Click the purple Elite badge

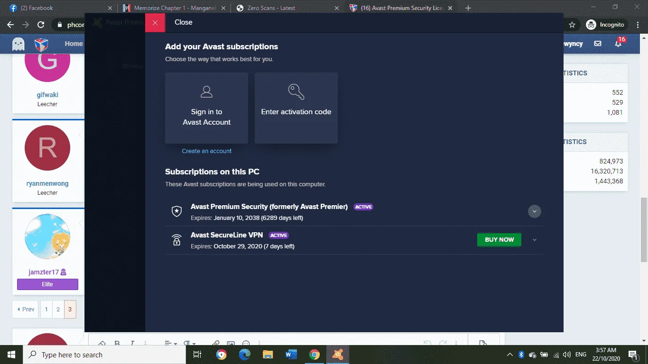tap(47, 284)
